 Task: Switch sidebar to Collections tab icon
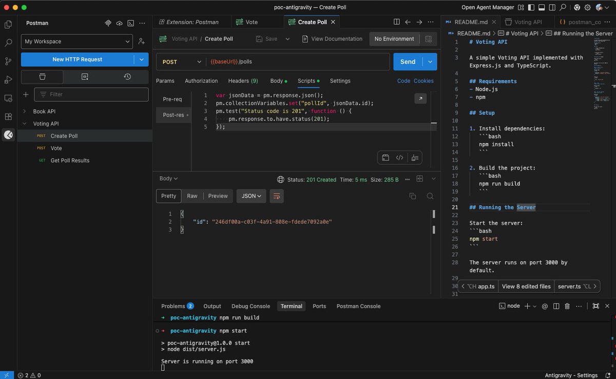pyautogui.click(x=42, y=77)
